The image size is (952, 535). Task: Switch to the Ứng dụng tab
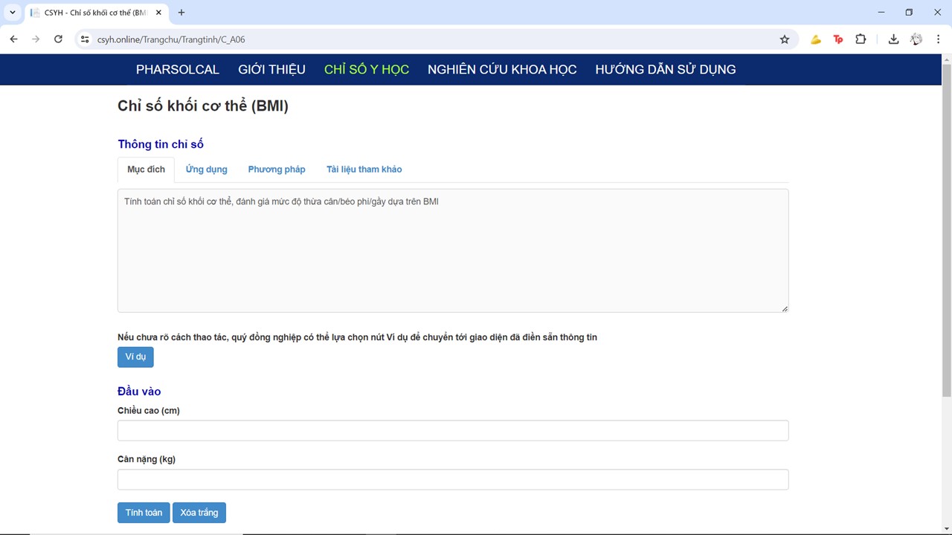207,169
